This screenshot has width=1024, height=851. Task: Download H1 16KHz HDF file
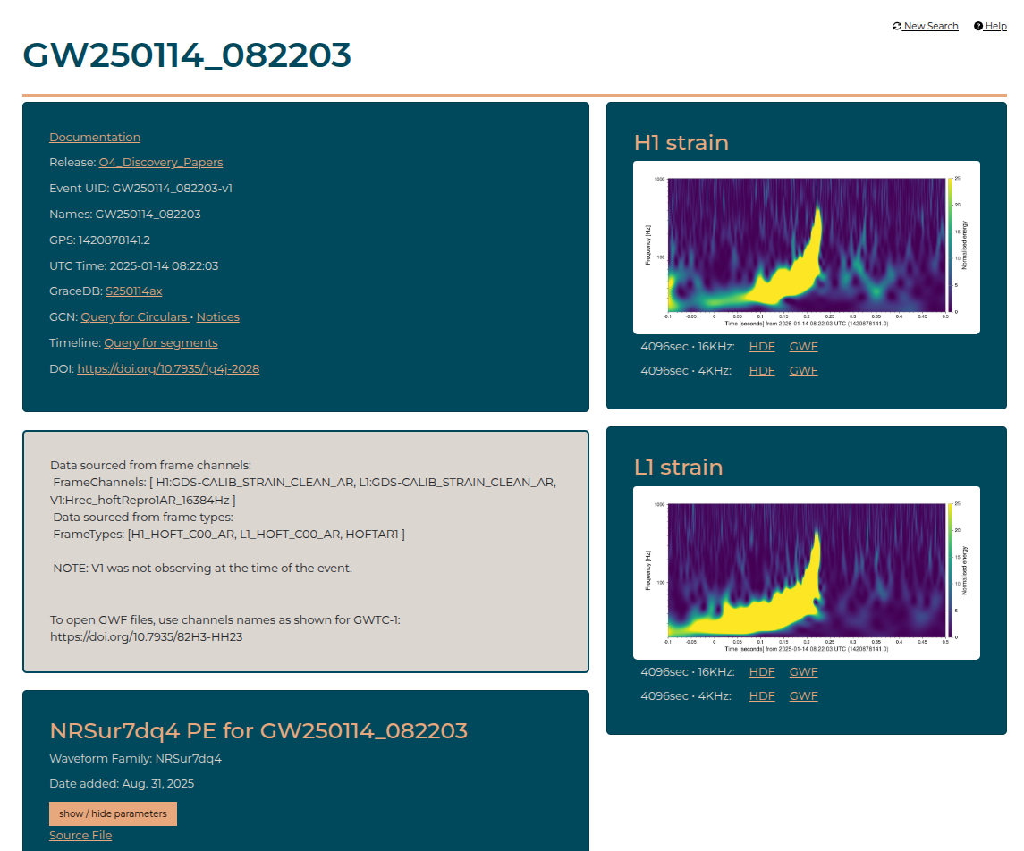pos(762,347)
